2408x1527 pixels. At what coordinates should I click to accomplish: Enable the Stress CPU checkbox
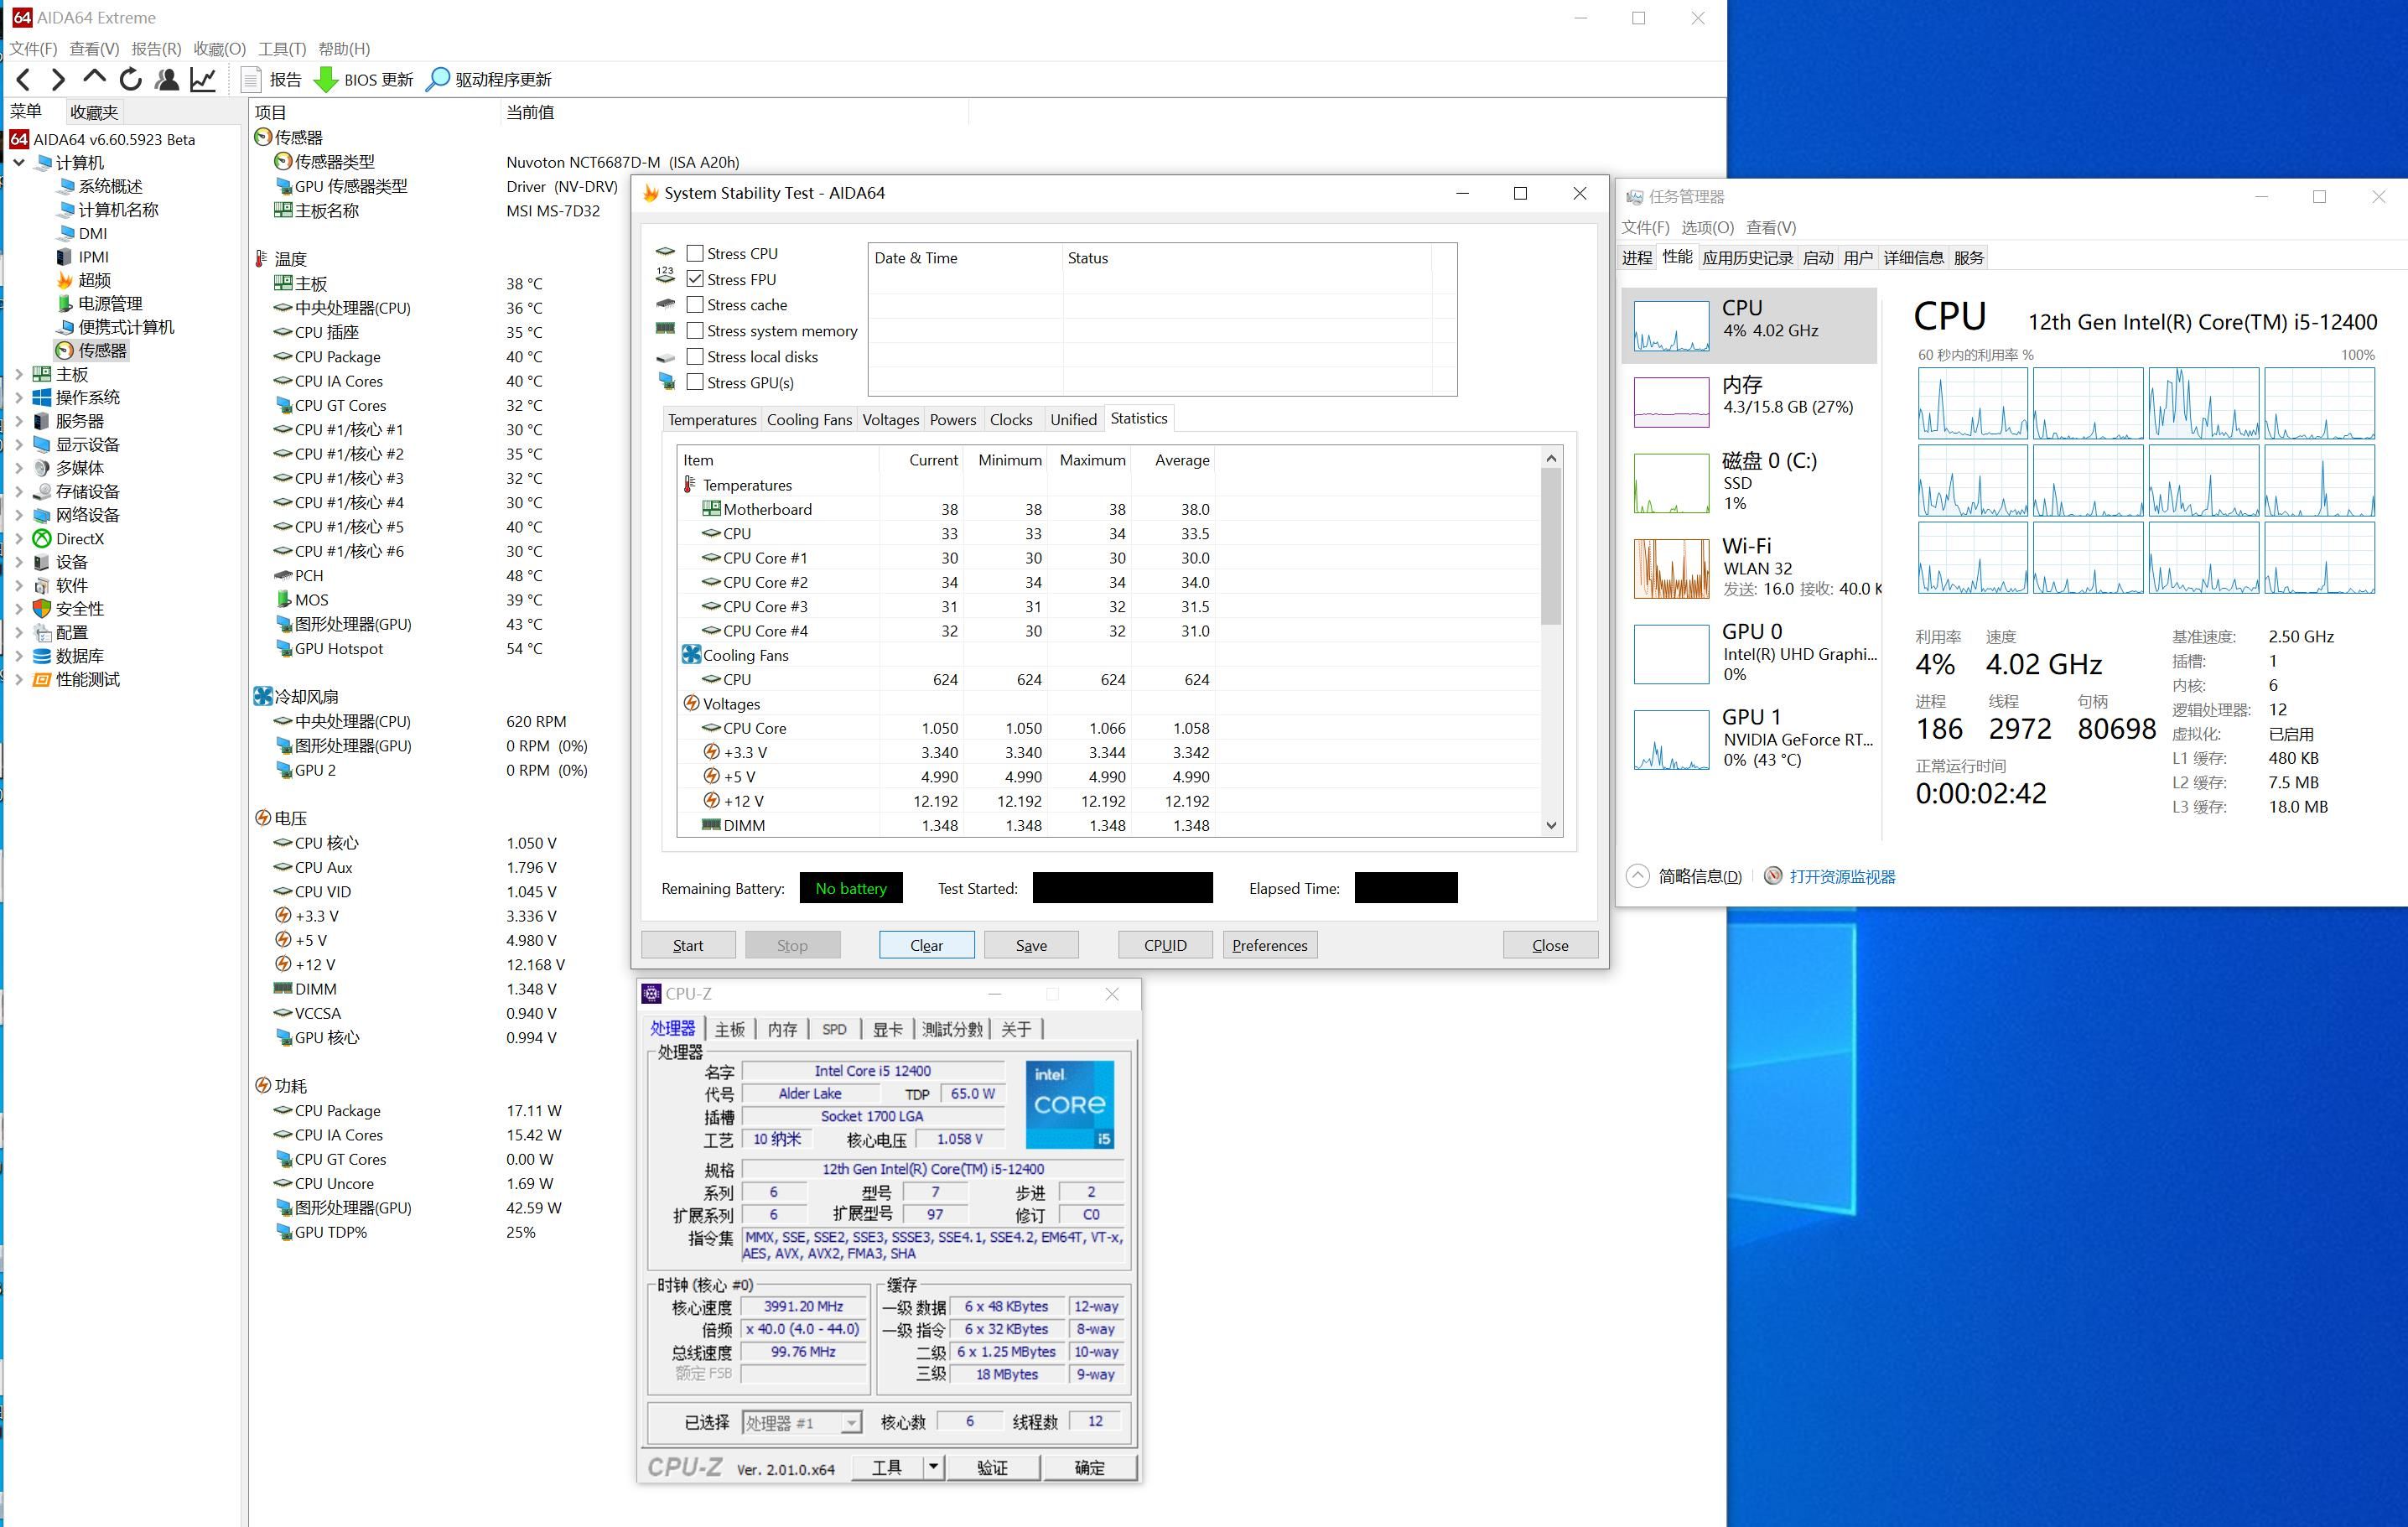pyautogui.click(x=695, y=253)
